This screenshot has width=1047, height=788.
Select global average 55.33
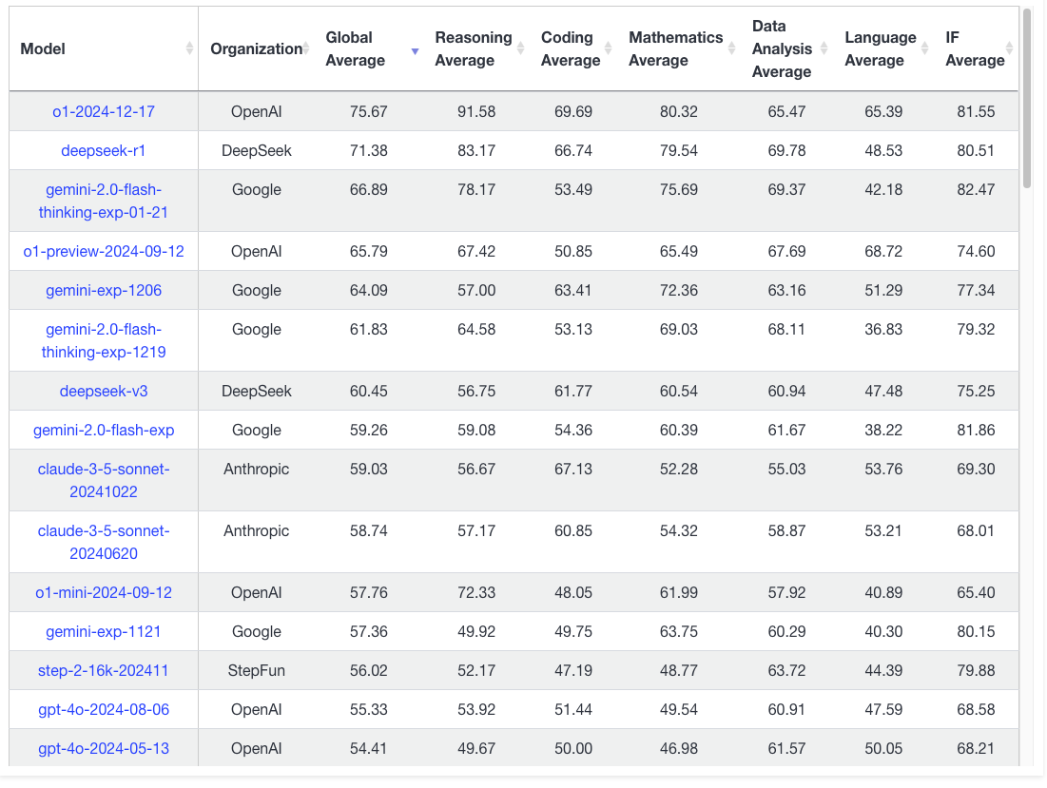point(369,710)
